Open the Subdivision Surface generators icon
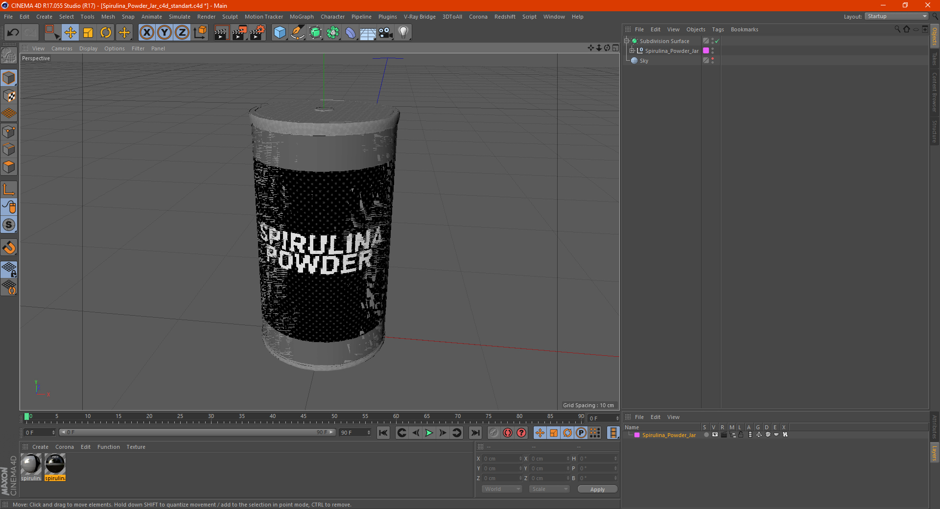The width and height of the screenshot is (940, 509). point(315,33)
